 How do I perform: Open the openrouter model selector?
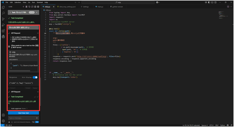point(22,122)
